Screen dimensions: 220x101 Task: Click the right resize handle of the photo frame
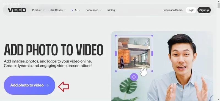152,53
